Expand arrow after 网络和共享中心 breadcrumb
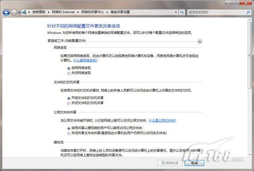254x171 pixels. [x=107, y=12]
